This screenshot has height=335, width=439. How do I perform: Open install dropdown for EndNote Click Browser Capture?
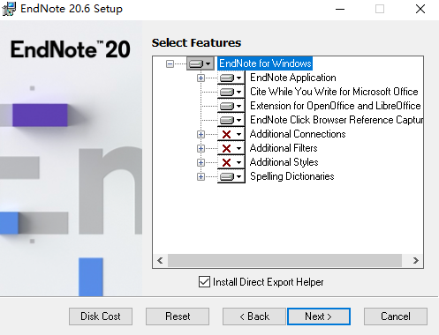pyautogui.click(x=231, y=120)
